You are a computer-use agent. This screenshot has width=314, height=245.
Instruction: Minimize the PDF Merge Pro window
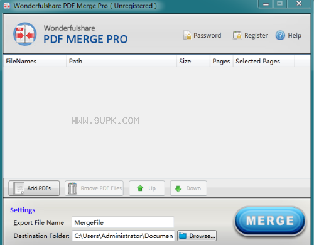pyautogui.click(x=266, y=4)
